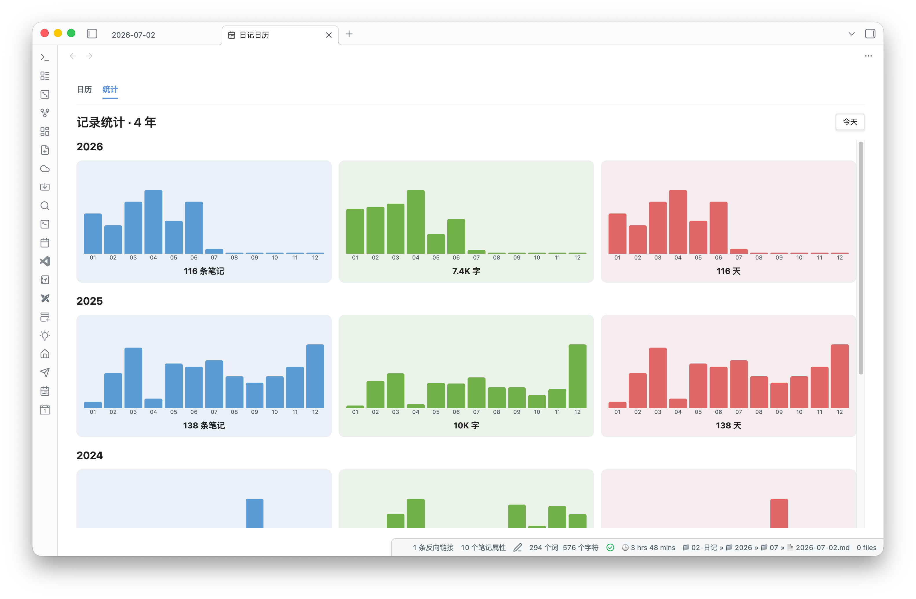Screen dimensions: 916x599
Task: Click the boxed terminal console icon
Action: coord(45,224)
